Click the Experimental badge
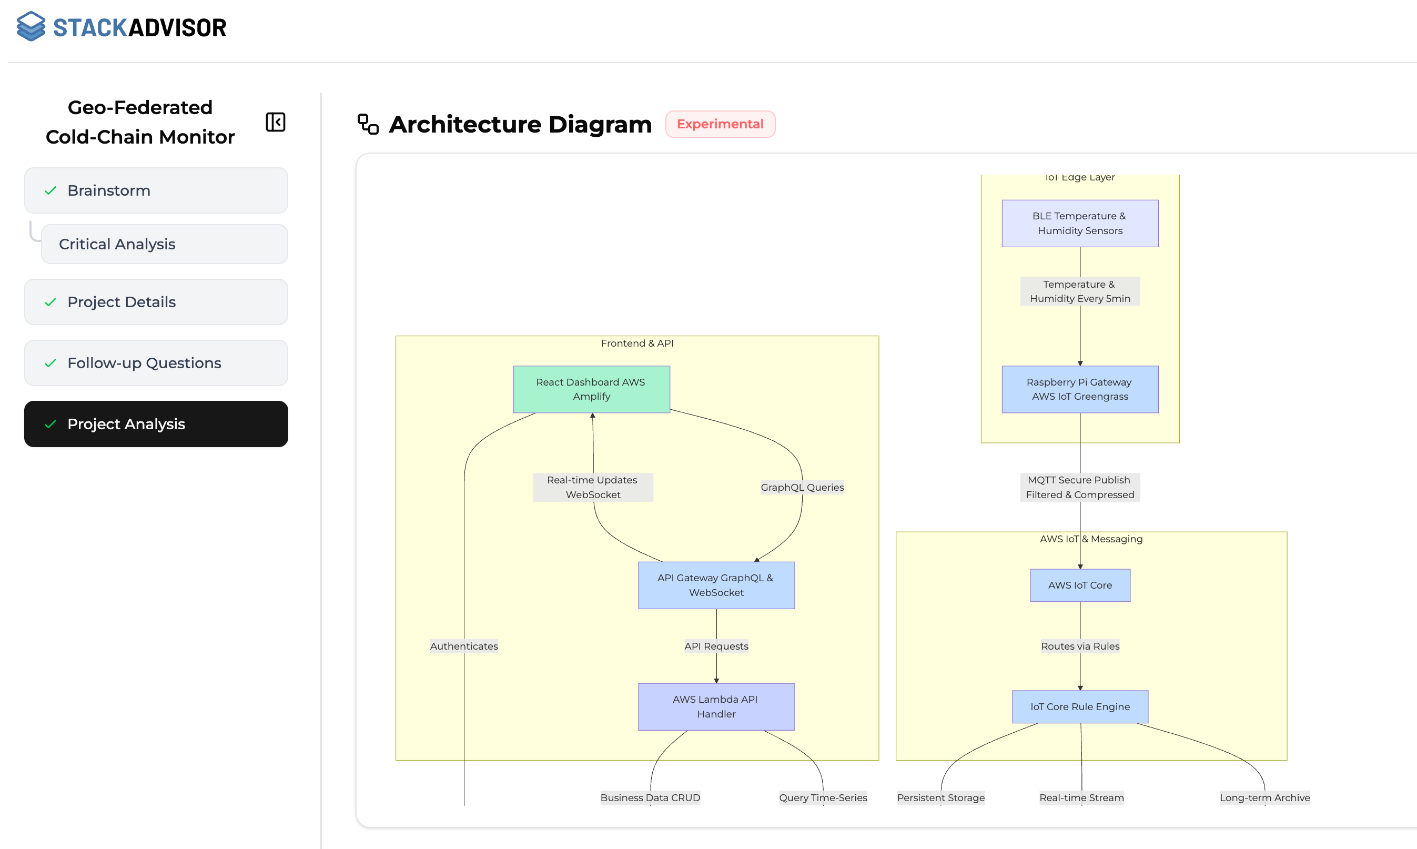The width and height of the screenshot is (1417, 849). (x=720, y=124)
